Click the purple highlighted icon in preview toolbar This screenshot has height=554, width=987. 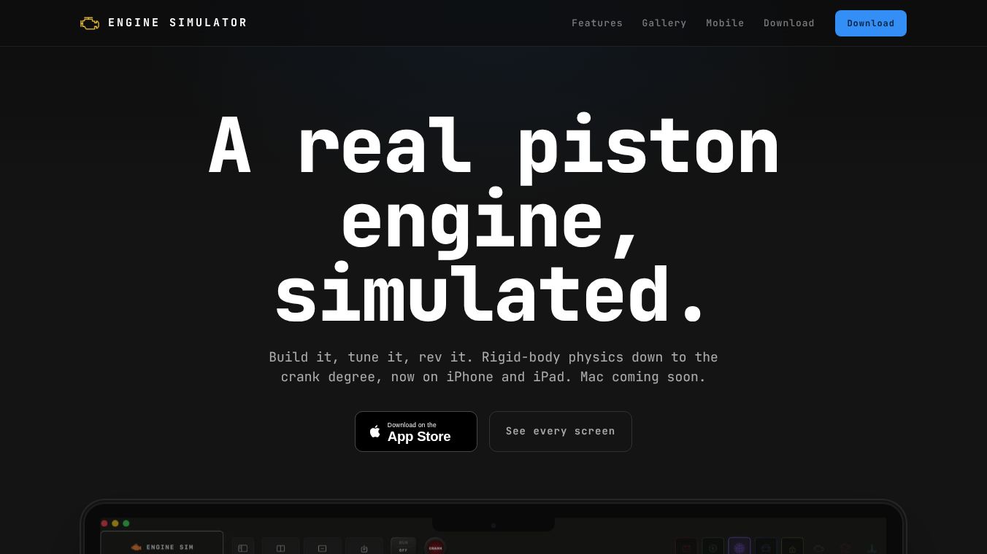pos(739,547)
